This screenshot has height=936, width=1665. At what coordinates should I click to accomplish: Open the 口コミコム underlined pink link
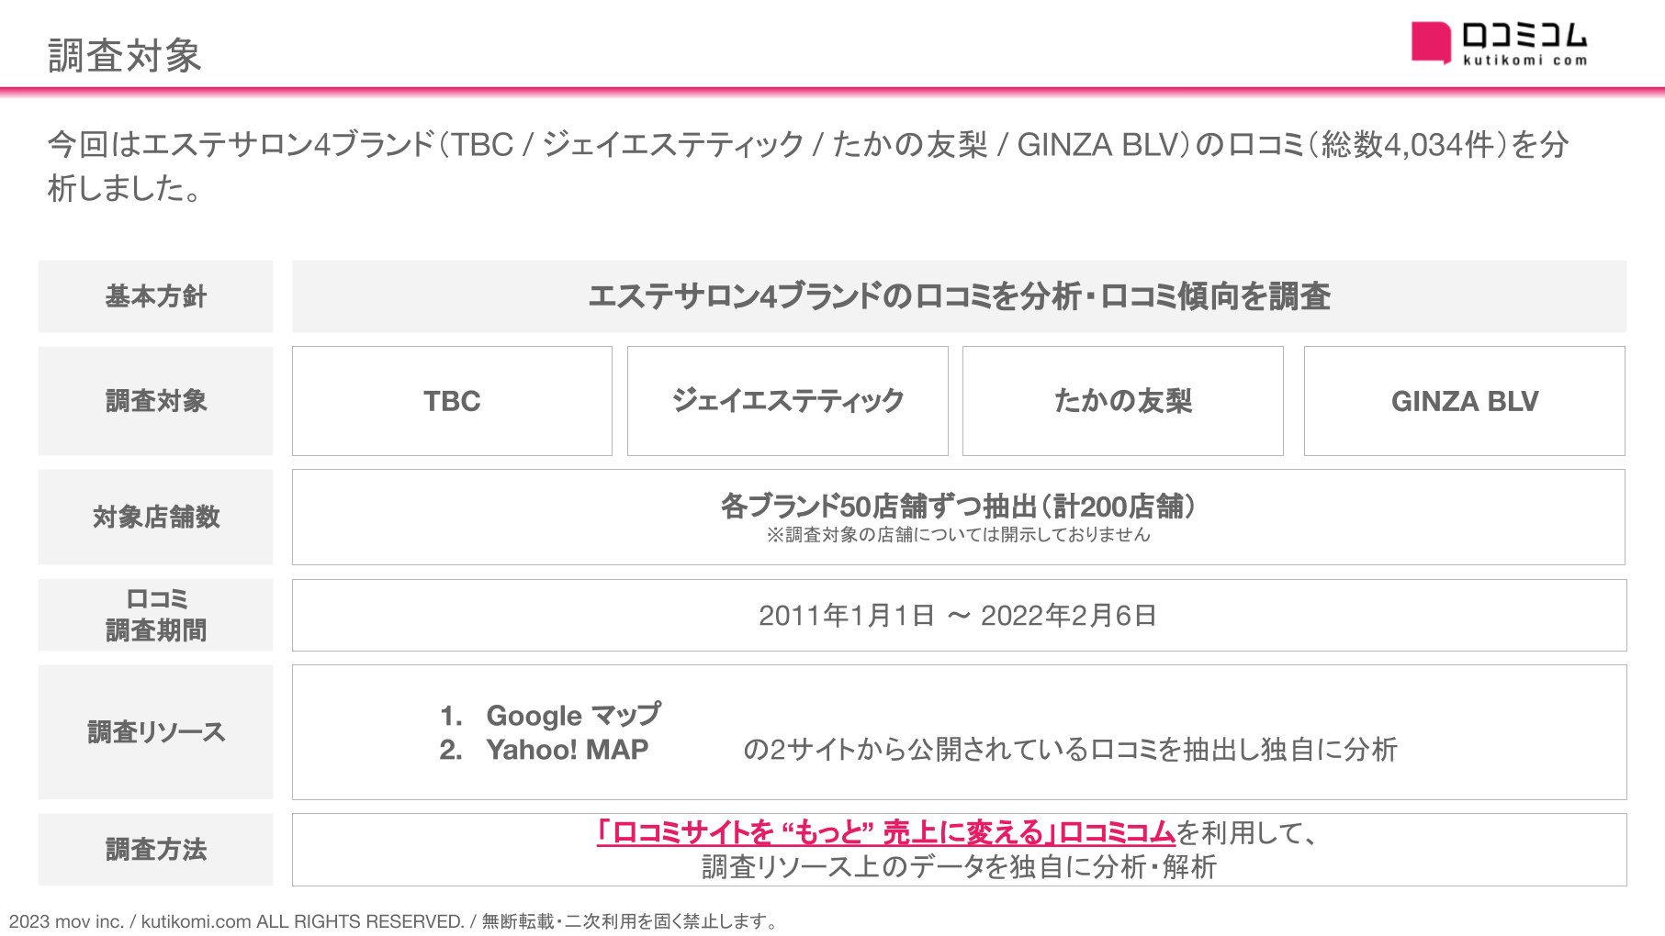point(886,832)
